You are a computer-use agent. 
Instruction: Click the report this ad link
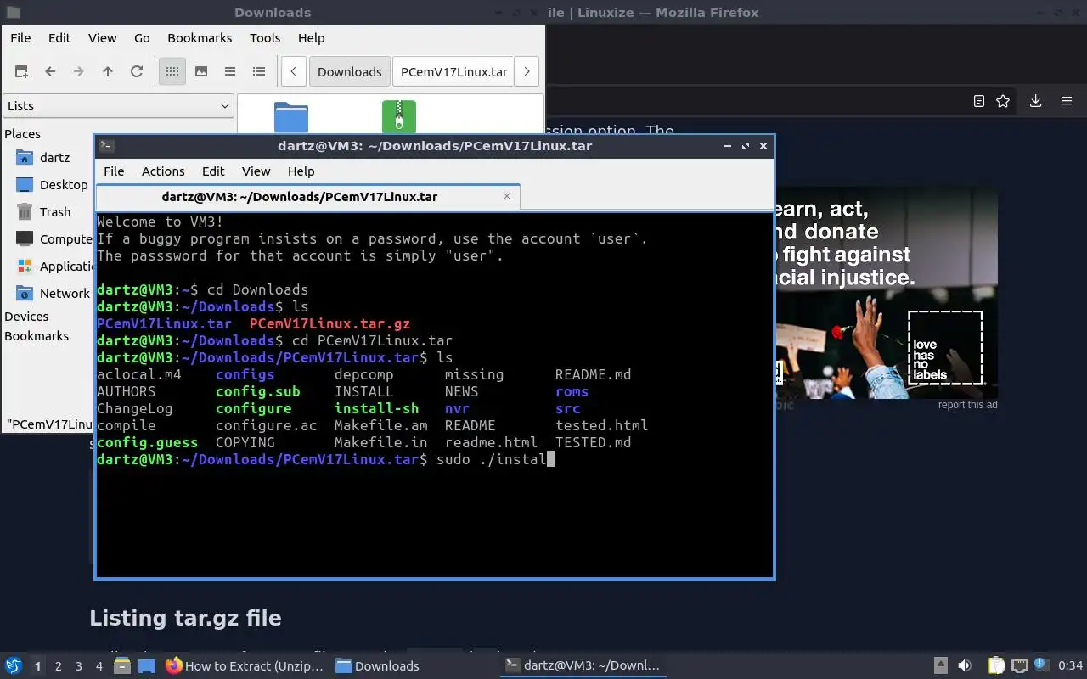pyautogui.click(x=967, y=405)
